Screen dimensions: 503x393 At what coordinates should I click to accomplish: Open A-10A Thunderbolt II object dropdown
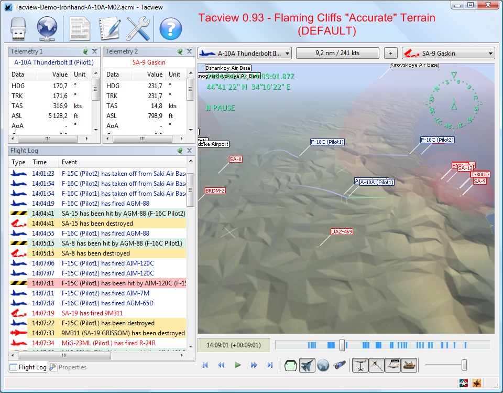pyautogui.click(x=245, y=54)
